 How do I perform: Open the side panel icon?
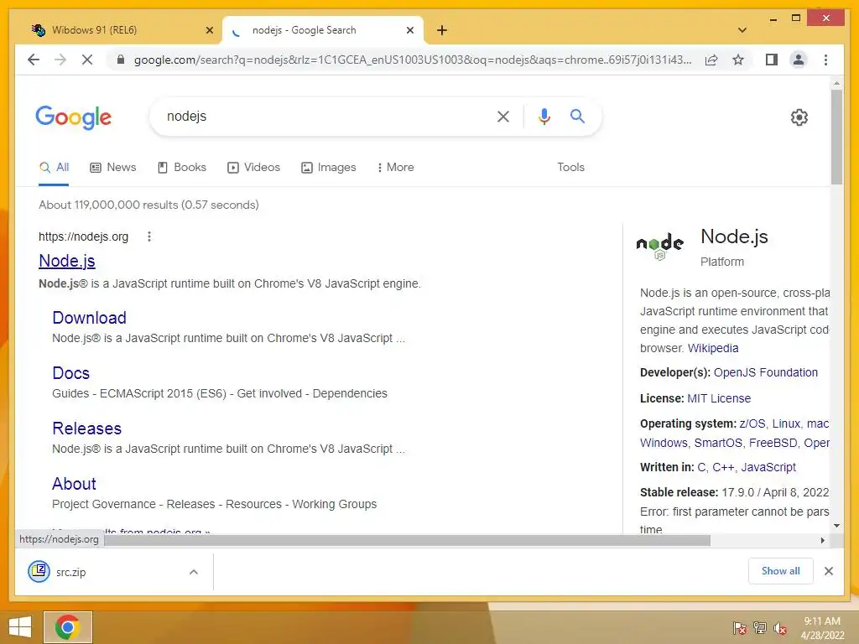(x=772, y=60)
